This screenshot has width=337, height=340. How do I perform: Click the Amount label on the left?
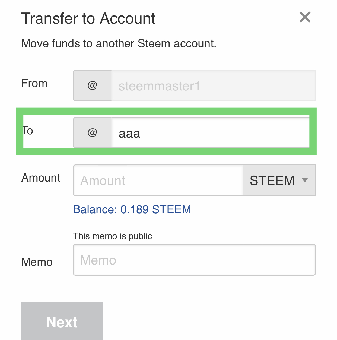tap(41, 178)
